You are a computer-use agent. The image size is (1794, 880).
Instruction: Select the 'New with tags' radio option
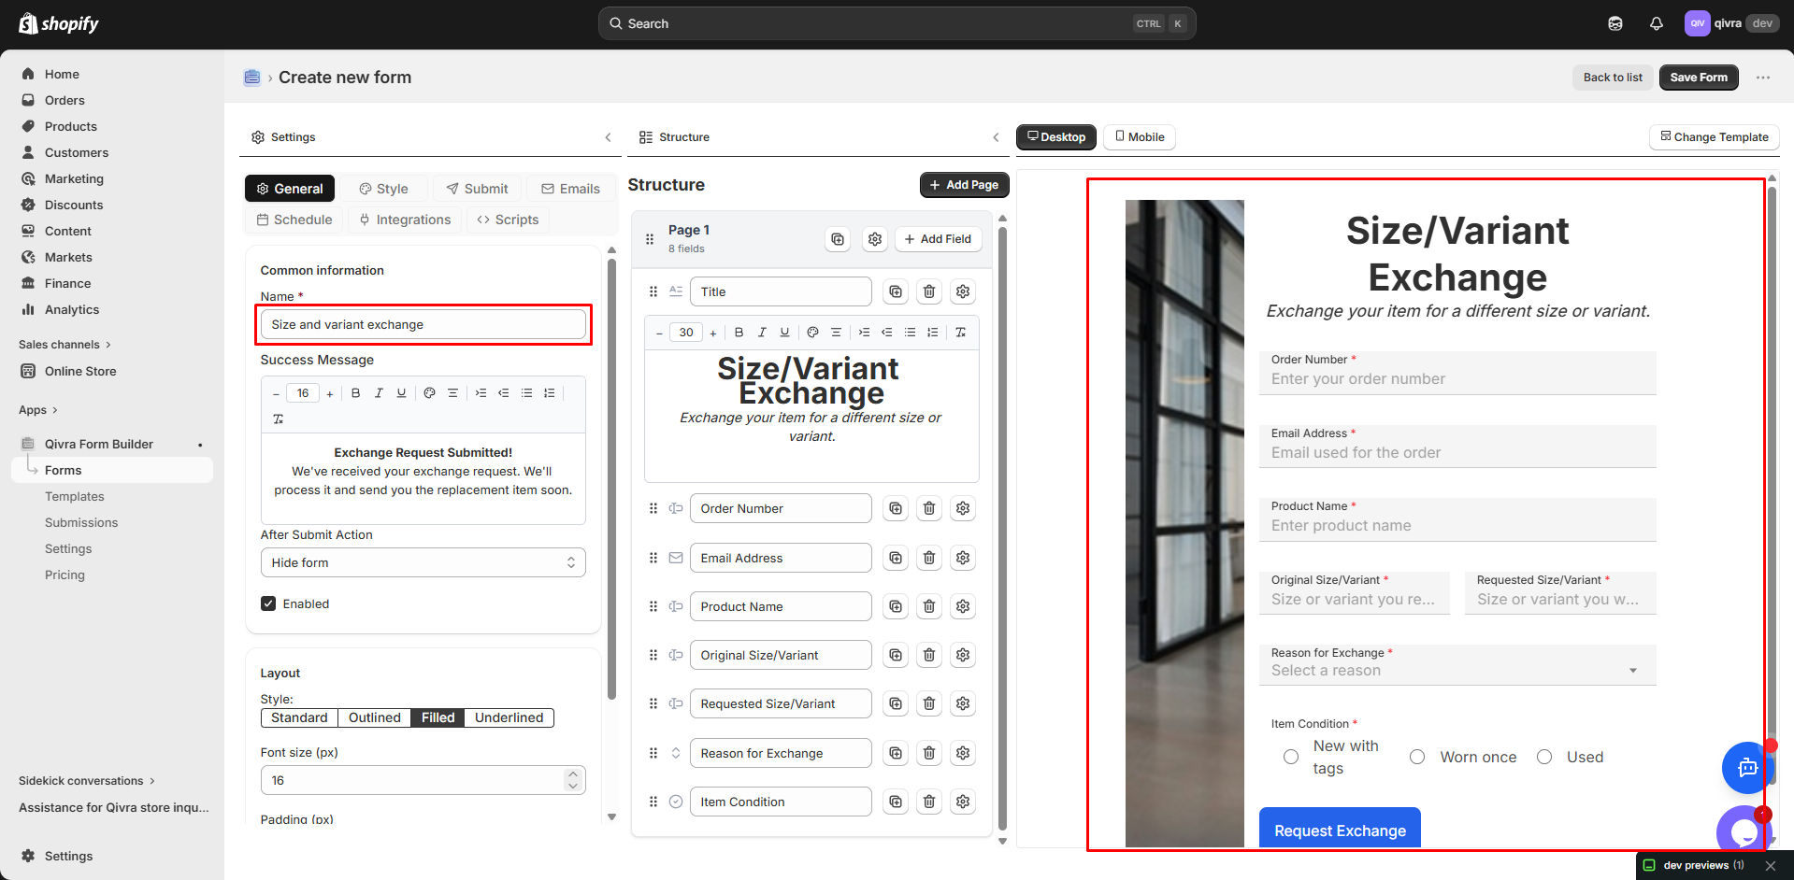pyautogui.click(x=1291, y=757)
